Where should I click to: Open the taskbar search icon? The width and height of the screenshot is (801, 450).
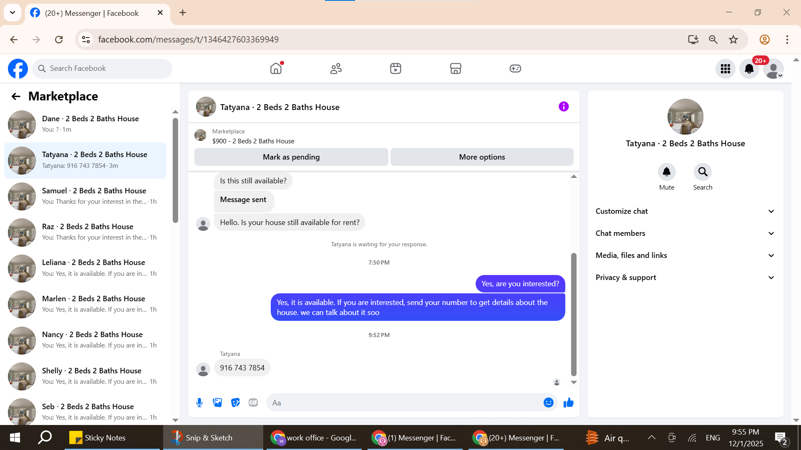coord(45,437)
